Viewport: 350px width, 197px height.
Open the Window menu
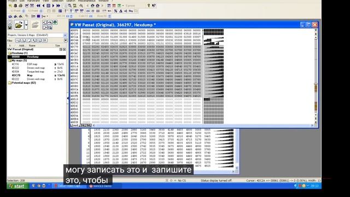click(x=103, y=1)
